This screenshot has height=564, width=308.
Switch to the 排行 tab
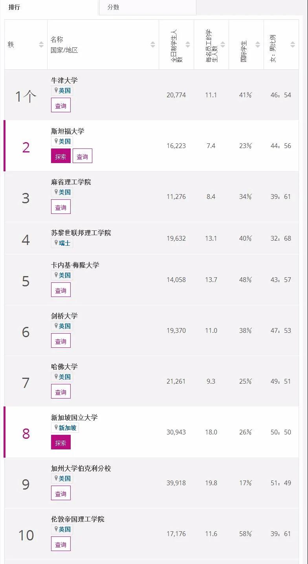(14, 7)
